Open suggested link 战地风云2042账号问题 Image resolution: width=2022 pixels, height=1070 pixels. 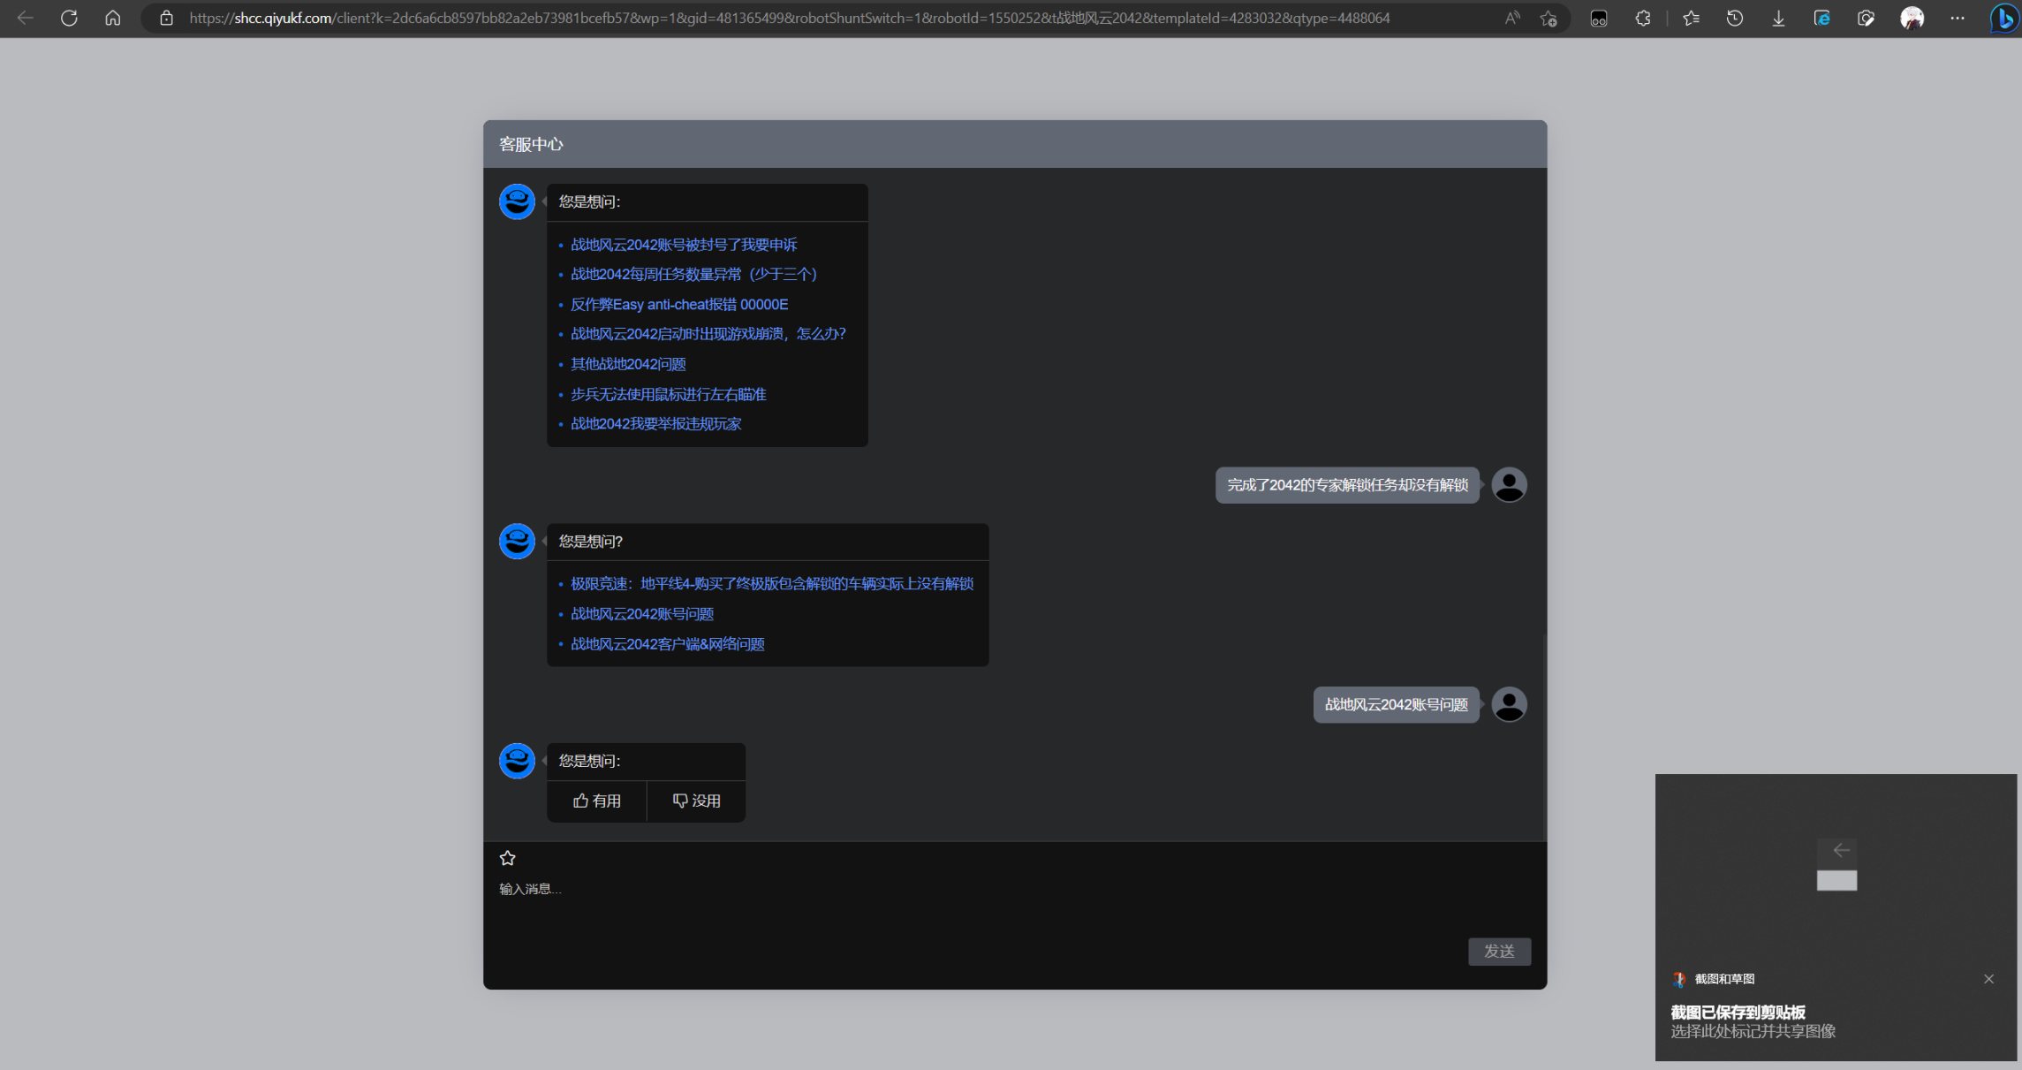click(642, 614)
